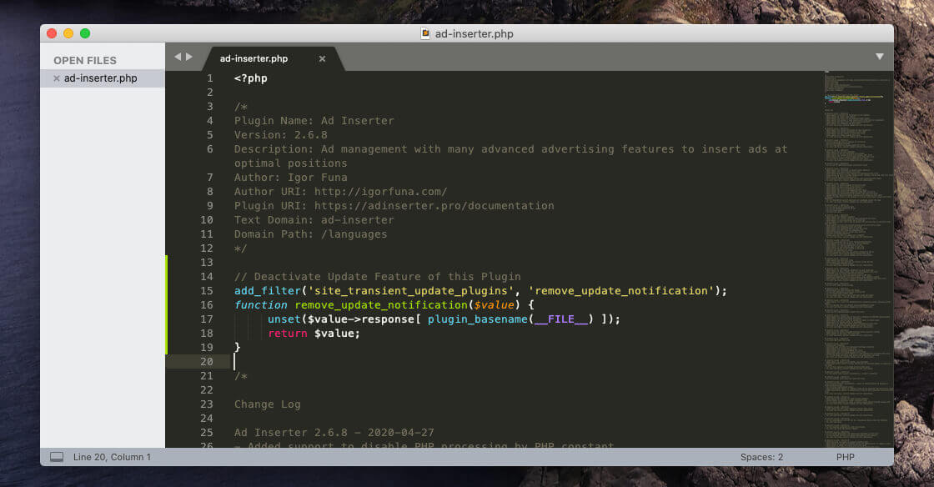Click the Line 20, Column 1 status text
Image resolution: width=934 pixels, height=487 pixels.
click(x=112, y=457)
